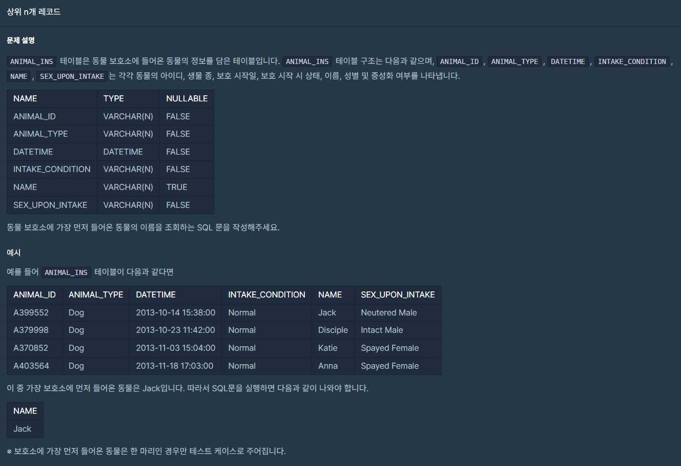Click the 문제 설명 heading
This screenshot has height=466, width=681.
click(20, 40)
